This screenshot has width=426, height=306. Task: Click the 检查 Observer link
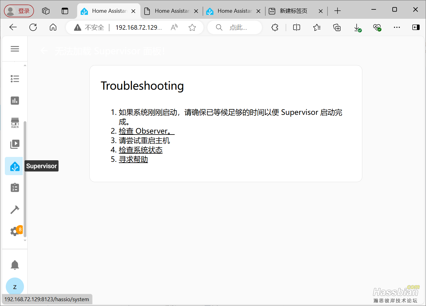(x=146, y=131)
